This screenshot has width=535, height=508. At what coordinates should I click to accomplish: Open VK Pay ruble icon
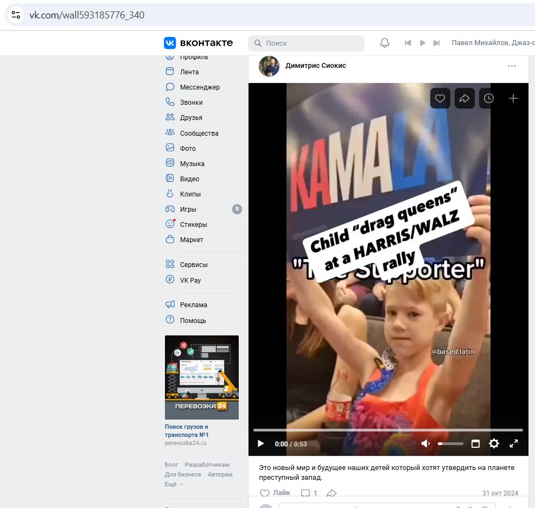[x=170, y=280]
